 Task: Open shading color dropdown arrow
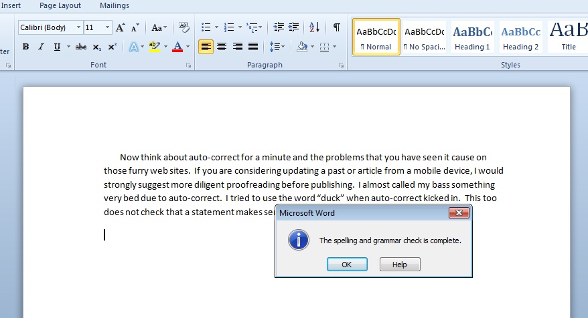point(312,47)
